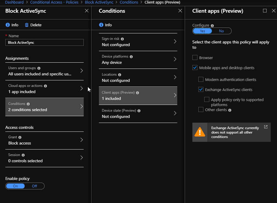Click info tooltip next to Device platforms
Image resolution: width=277 pixels, height=203 pixels.
[x=131, y=57]
